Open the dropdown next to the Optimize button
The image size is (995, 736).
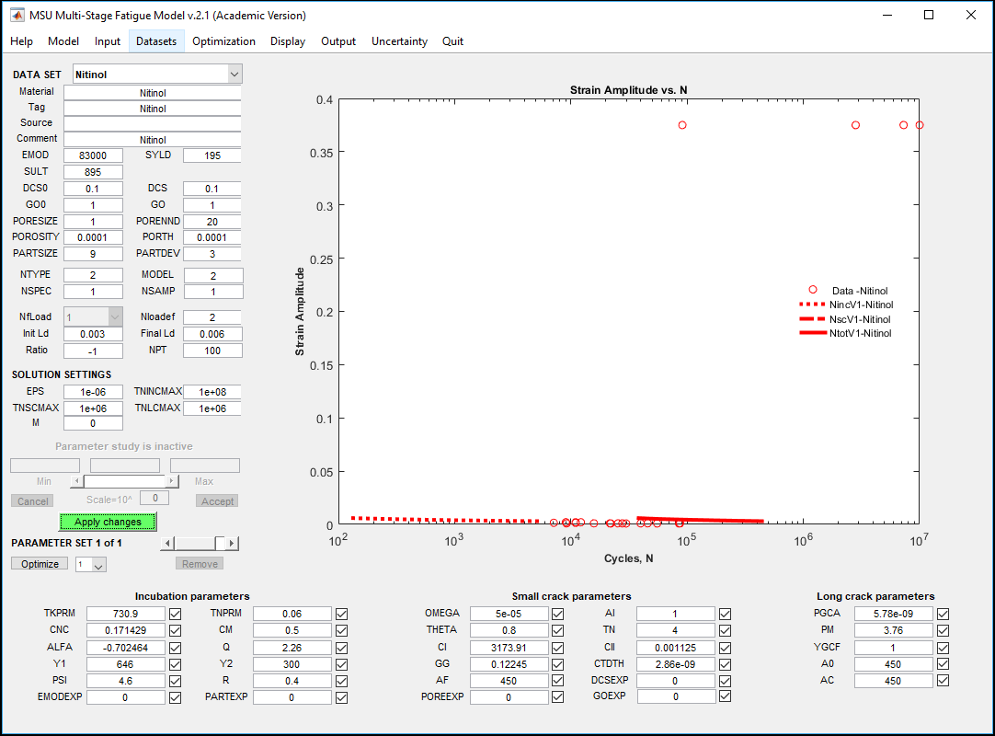coord(91,564)
